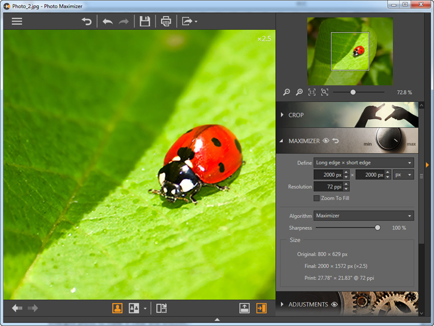Save the image with floppy icon

pyautogui.click(x=145, y=21)
